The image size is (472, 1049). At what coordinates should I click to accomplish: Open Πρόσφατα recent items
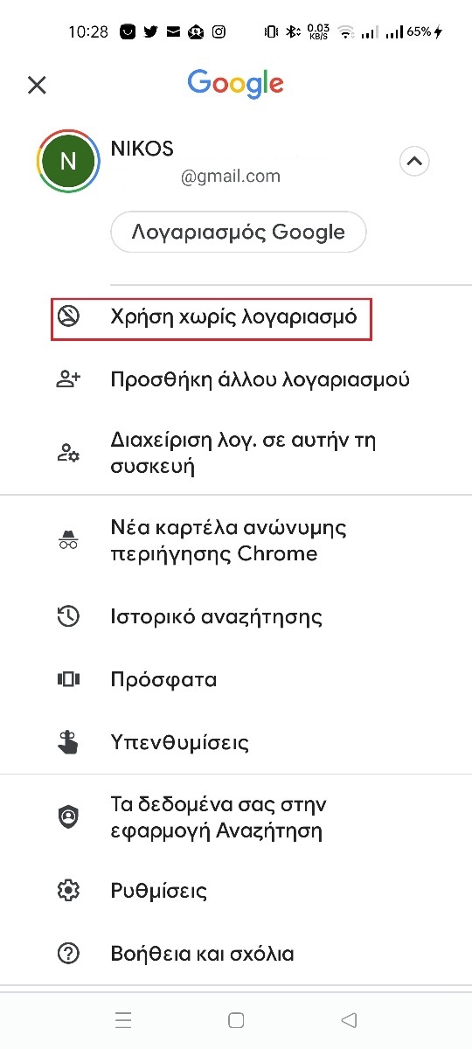point(236,679)
